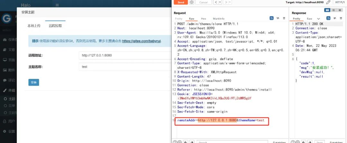Jump to previous match in Response search
This screenshot has height=143, width=347.
tap(304, 142)
